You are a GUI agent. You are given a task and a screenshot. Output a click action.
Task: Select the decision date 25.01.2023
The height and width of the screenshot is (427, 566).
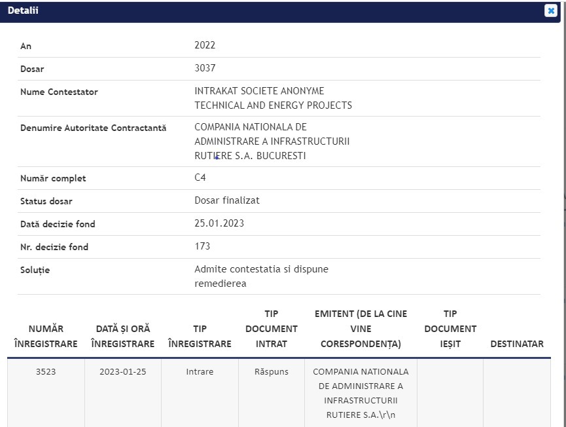click(219, 223)
